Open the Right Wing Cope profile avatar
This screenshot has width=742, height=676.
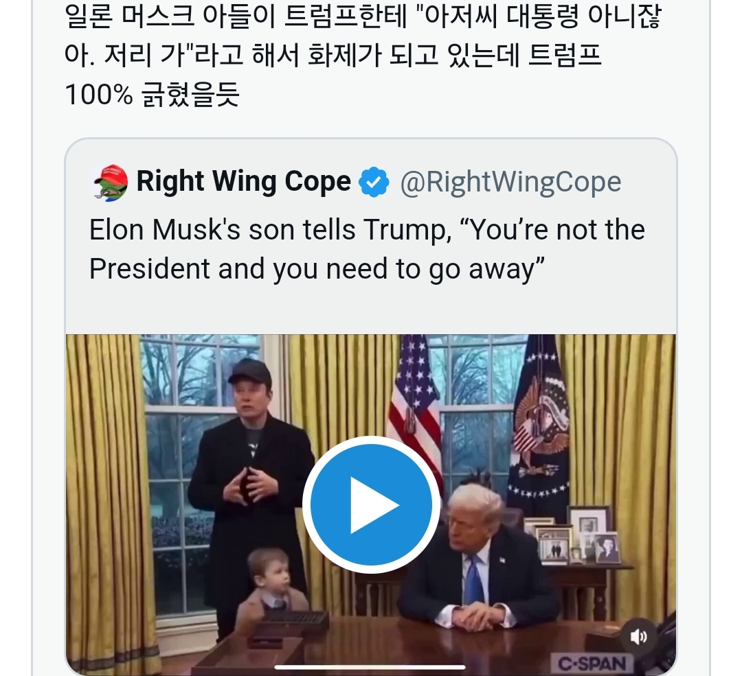coord(109,182)
